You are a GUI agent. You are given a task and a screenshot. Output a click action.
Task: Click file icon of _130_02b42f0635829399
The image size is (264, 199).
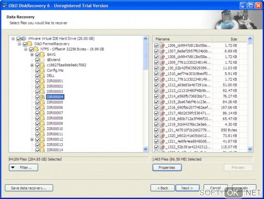(163, 68)
